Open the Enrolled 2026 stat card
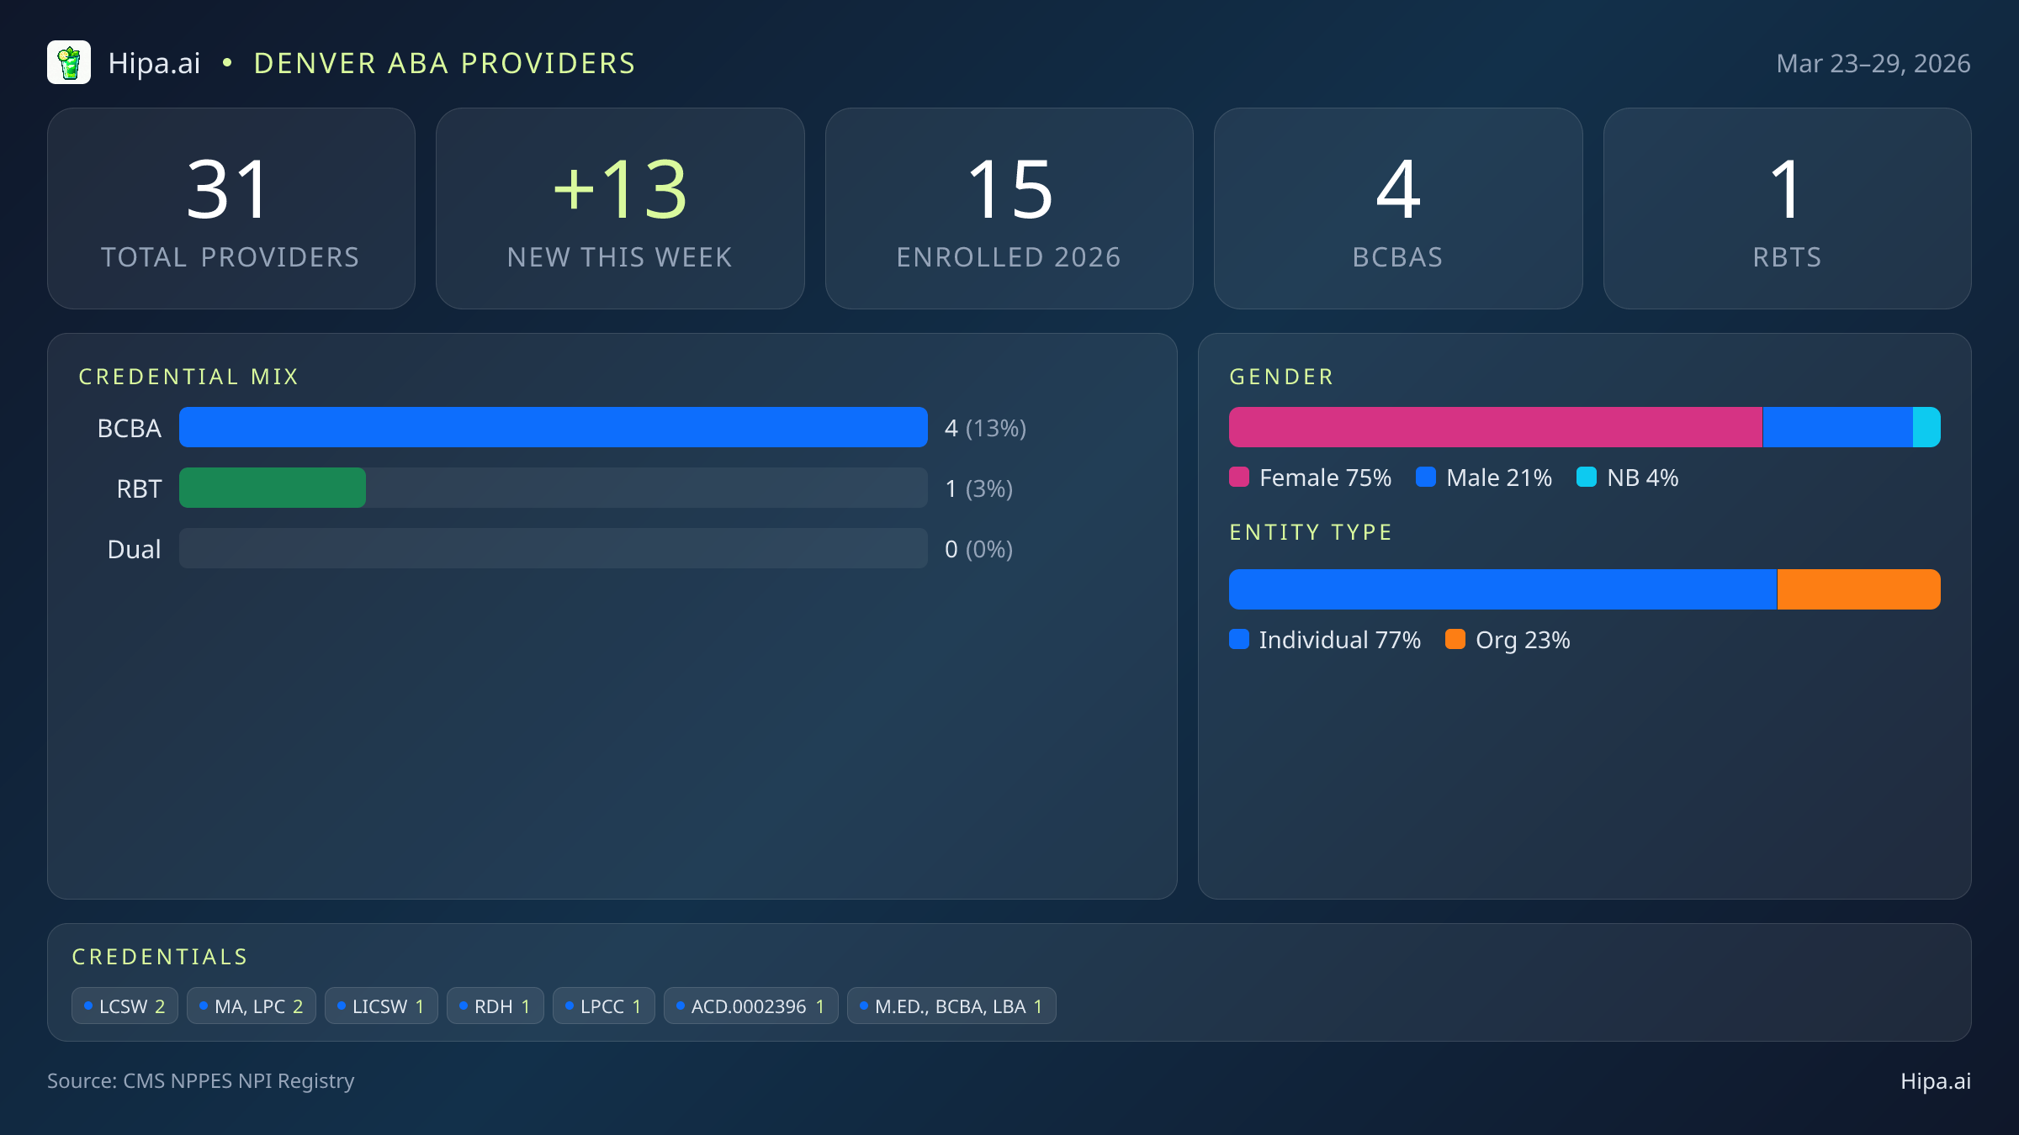 pos(1009,209)
